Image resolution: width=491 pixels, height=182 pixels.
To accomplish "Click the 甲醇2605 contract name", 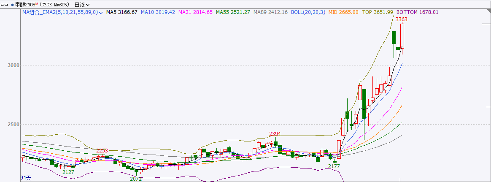I will point(25,5).
